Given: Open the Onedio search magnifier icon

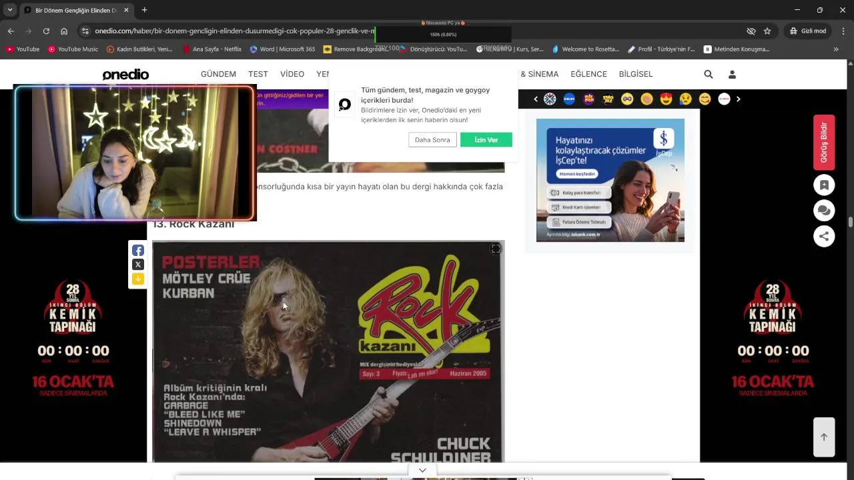Looking at the screenshot, I should pyautogui.click(x=709, y=75).
